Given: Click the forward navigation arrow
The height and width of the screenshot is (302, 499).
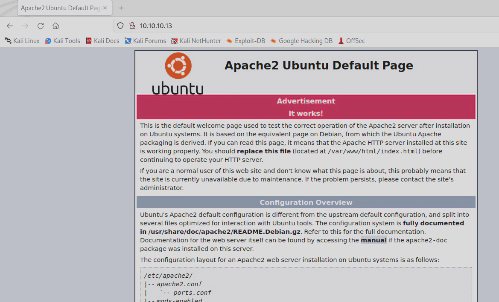Looking at the screenshot, I should click(25, 26).
